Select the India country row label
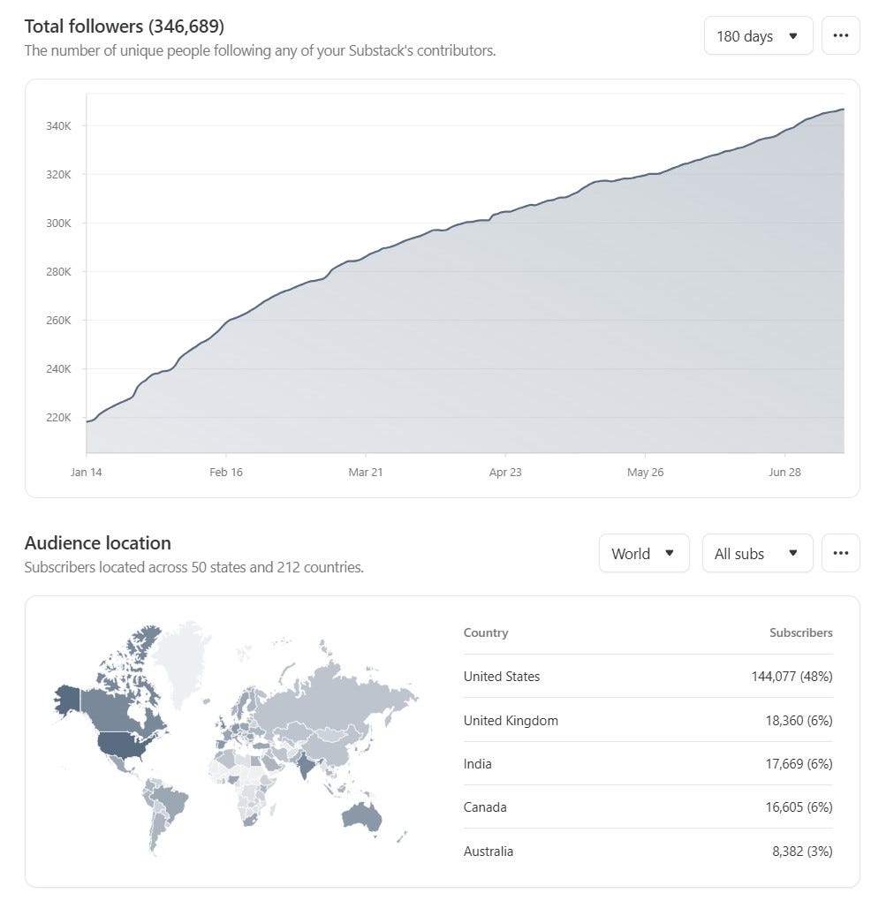This screenshot has width=871, height=901. point(477,764)
